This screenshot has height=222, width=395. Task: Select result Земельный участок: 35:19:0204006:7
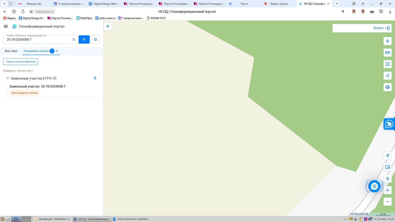[x=37, y=86]
